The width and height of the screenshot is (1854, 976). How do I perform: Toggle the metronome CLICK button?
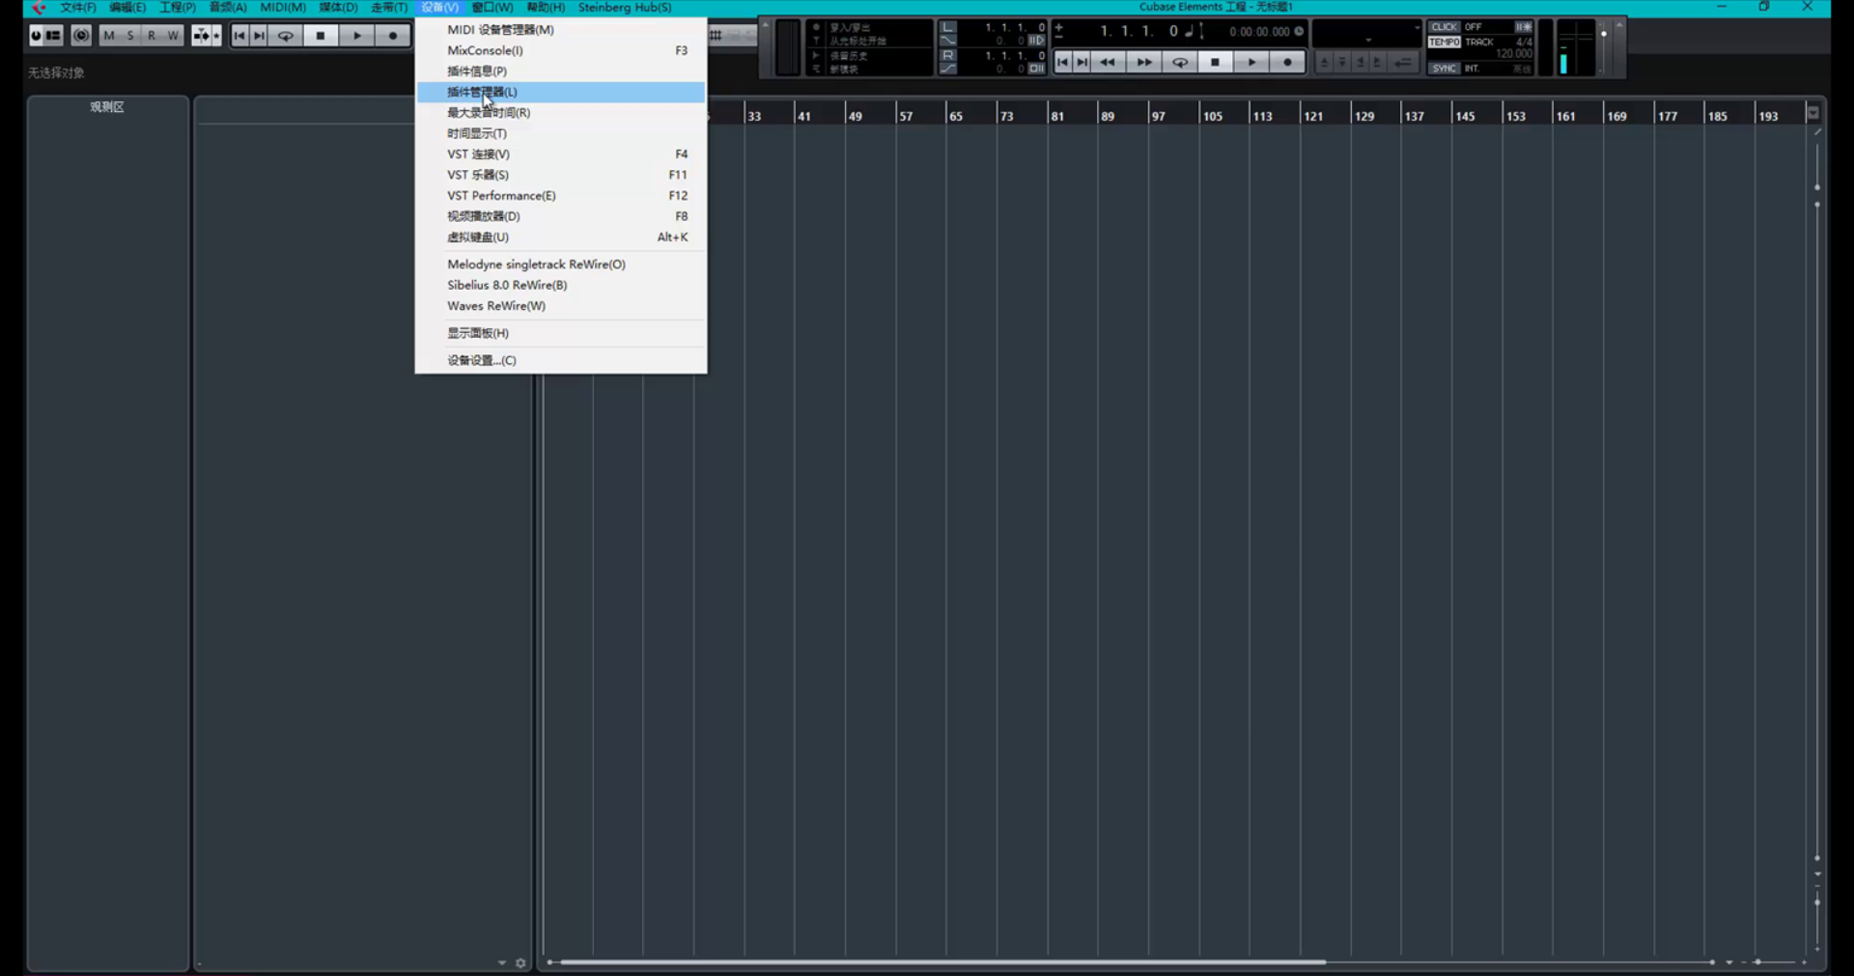pos(1445,27)
